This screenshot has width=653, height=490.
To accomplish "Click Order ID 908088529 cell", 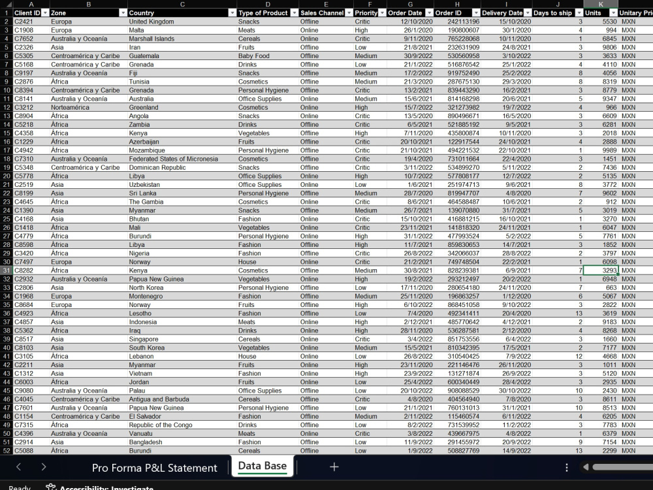I will [457, 391].
